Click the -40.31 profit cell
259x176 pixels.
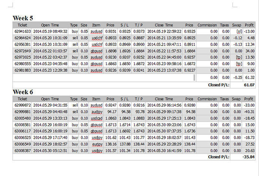click(x=249, y=112)
